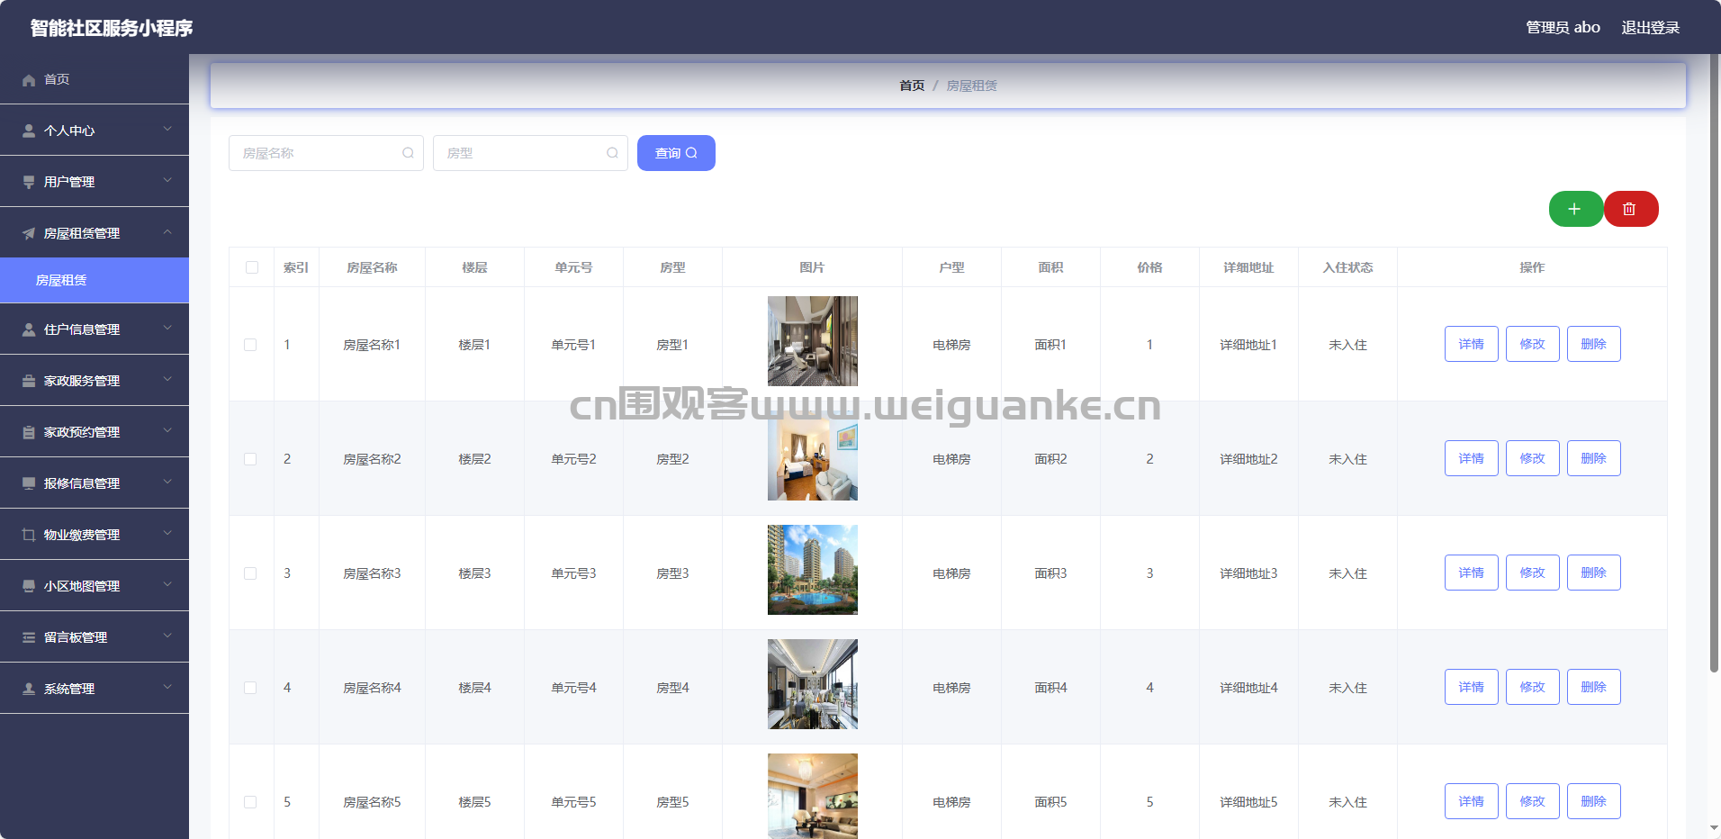Expand the 报修信息管理 chevron

click(x=167, y=483)
